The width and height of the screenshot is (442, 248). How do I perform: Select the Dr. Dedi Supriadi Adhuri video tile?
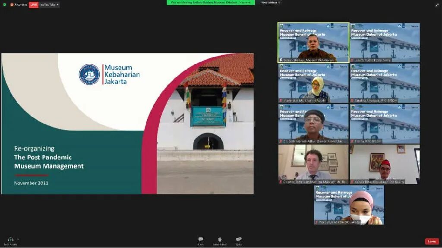(x=313, y=124)
